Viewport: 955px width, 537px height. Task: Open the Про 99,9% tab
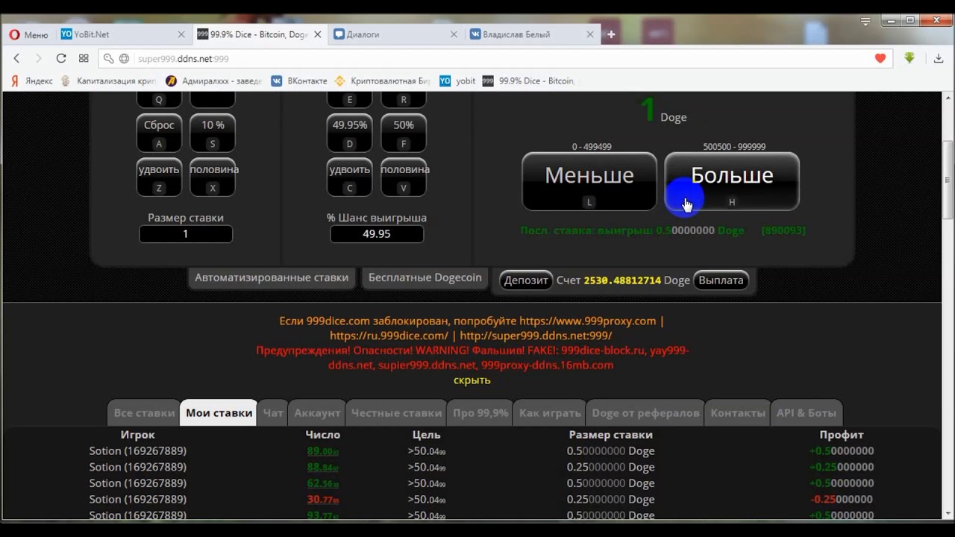tap(480, 412)
